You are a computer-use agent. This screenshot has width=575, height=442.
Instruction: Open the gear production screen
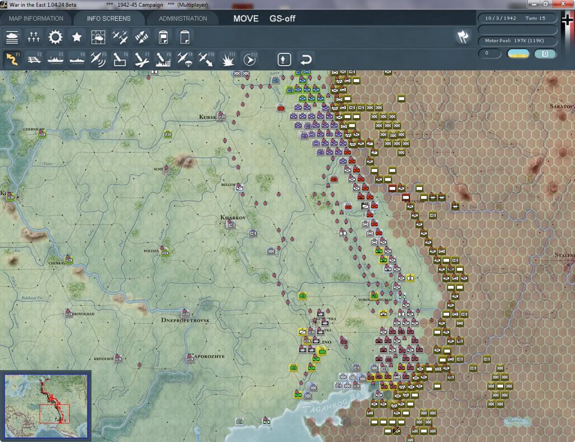coord(56,37)
